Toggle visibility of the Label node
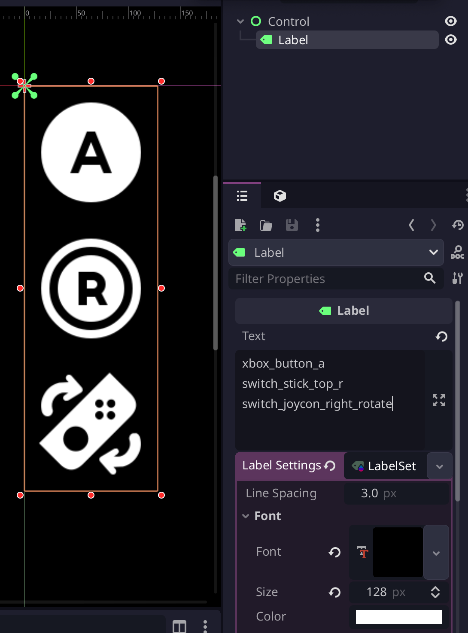 click(450, 40)
